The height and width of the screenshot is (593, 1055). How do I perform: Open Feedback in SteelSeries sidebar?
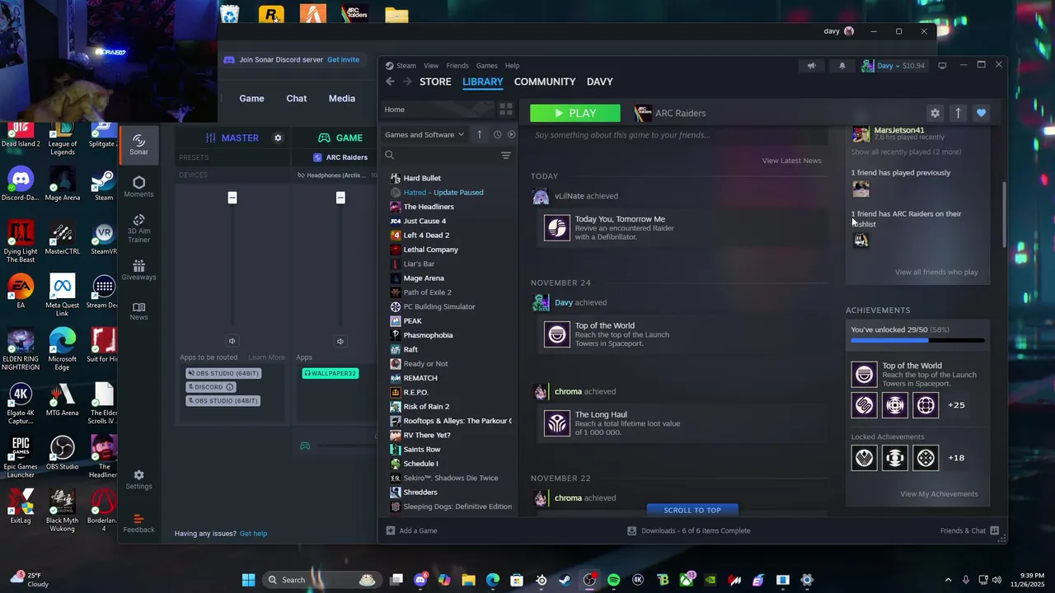tap(138, 523)
